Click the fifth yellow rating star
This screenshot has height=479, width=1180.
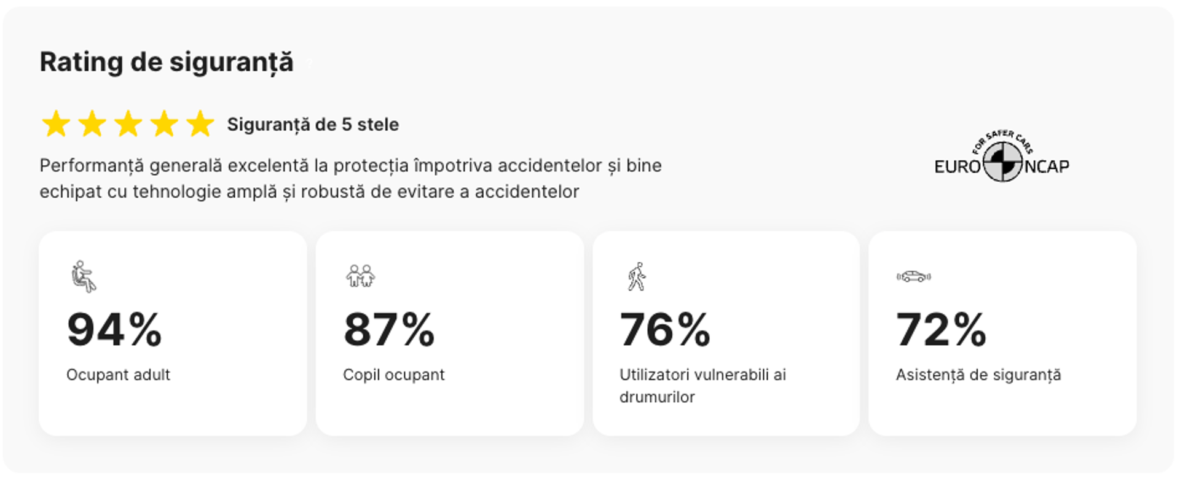pyautogui.click(x=201, y=123)
